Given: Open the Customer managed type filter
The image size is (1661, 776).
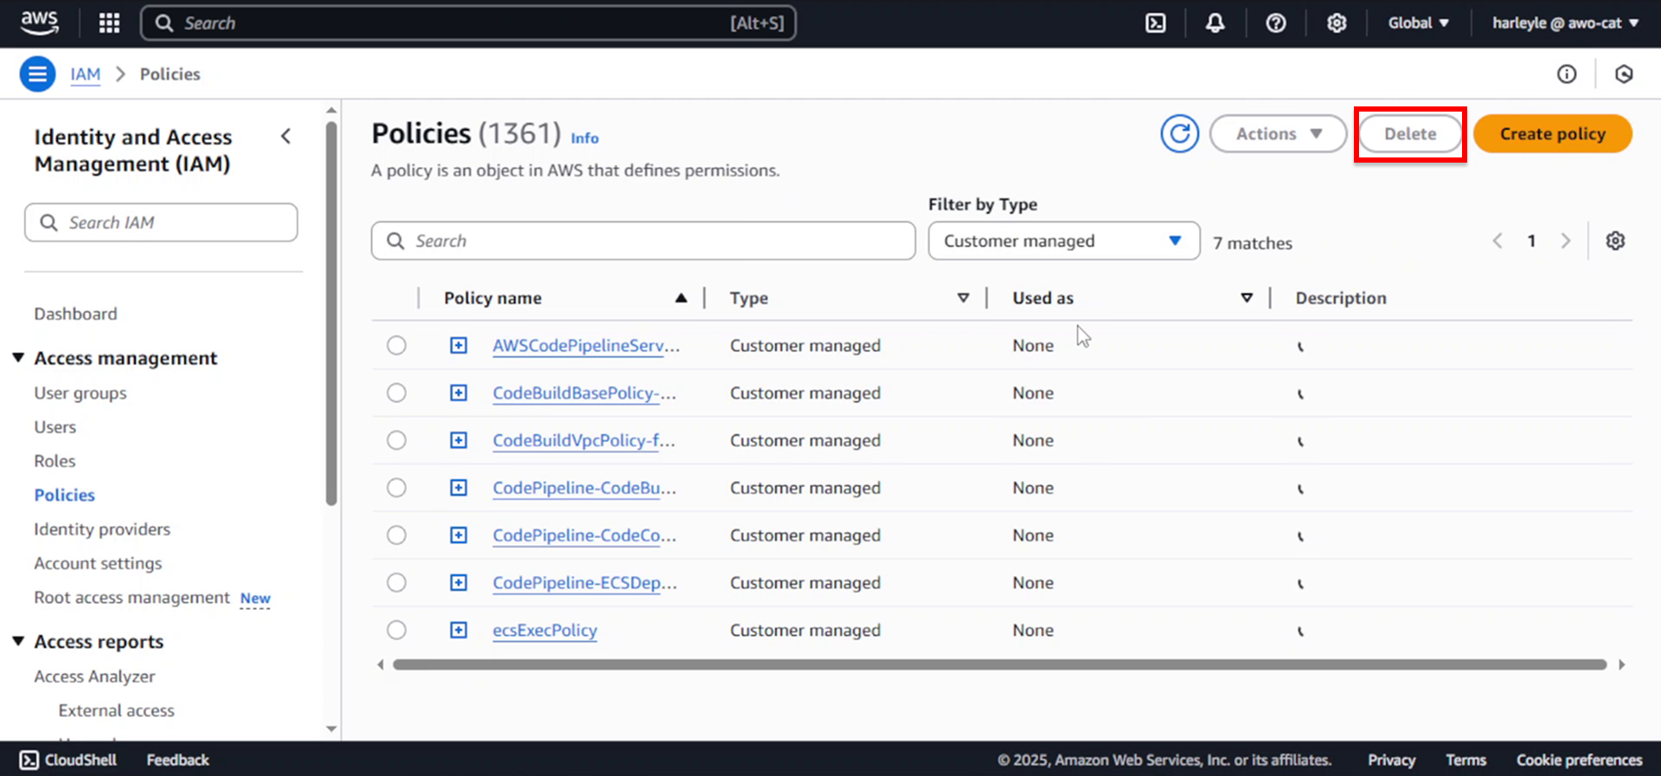Looking at the screenshot, I should (1063, 241).
